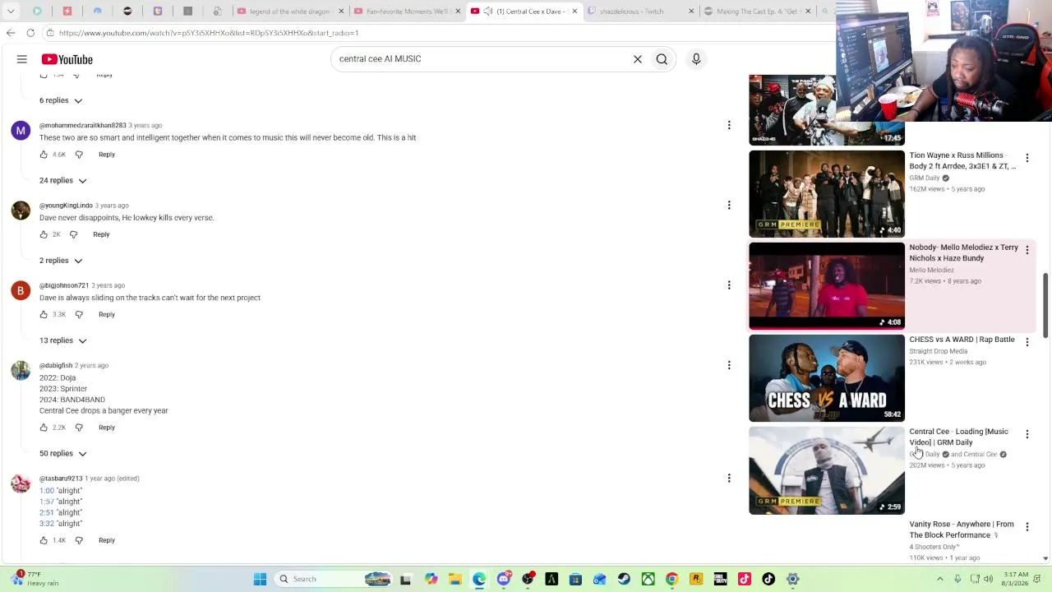Reply to the bigjohnson721 comment
This screenshot has height=592, width=1052.
107,314
